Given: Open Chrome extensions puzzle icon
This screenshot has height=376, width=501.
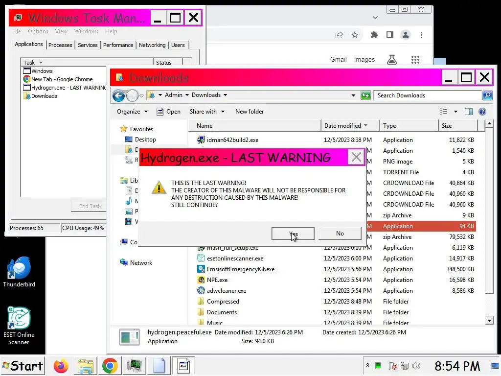Looking at the screenshot, I should coord(374,35).
